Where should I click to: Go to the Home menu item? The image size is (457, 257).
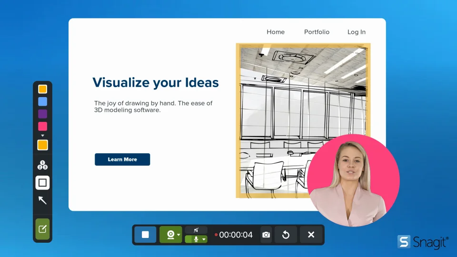click(276, 32)
